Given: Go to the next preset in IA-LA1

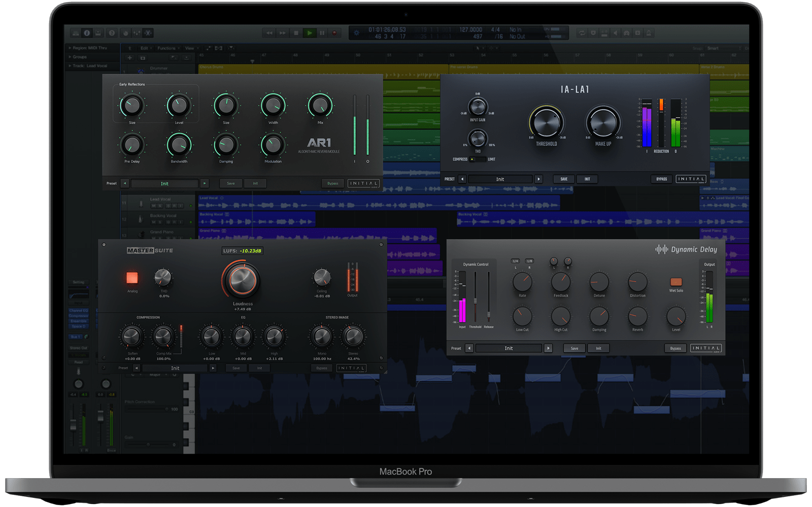Looking at the screenshot, I should point(539,179).
